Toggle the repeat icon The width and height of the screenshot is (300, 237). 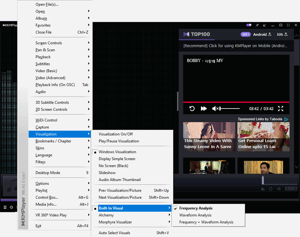coord(270,189)
